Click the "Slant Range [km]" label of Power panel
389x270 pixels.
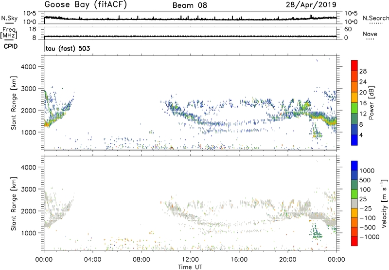tap(14, 103)
